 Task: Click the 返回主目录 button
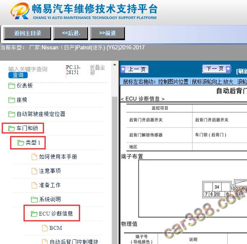(x=27, y=33)
